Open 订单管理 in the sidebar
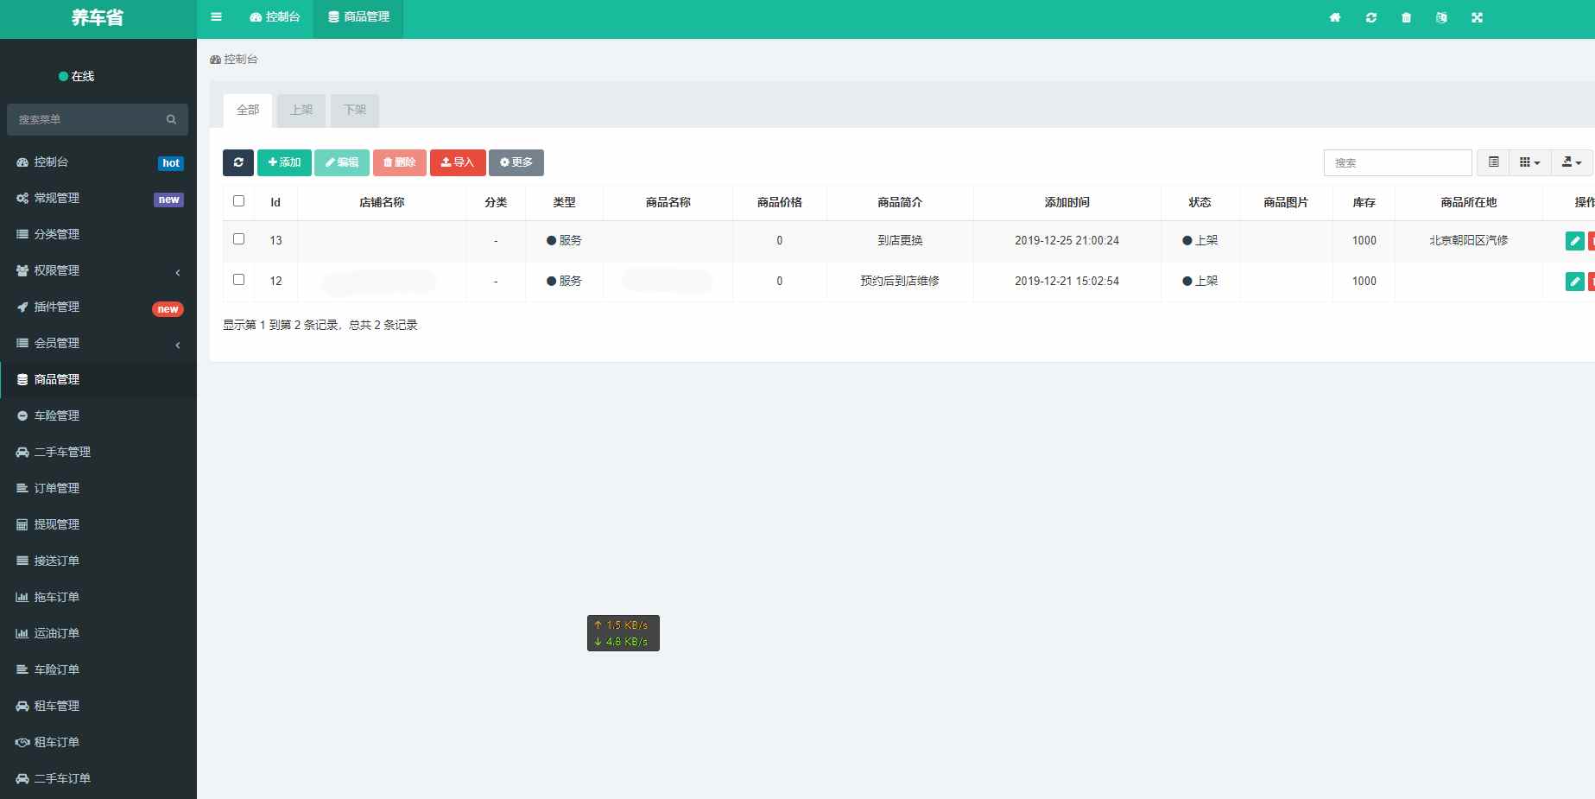This screenshot has height=799, width=1595. pos(57,488)
